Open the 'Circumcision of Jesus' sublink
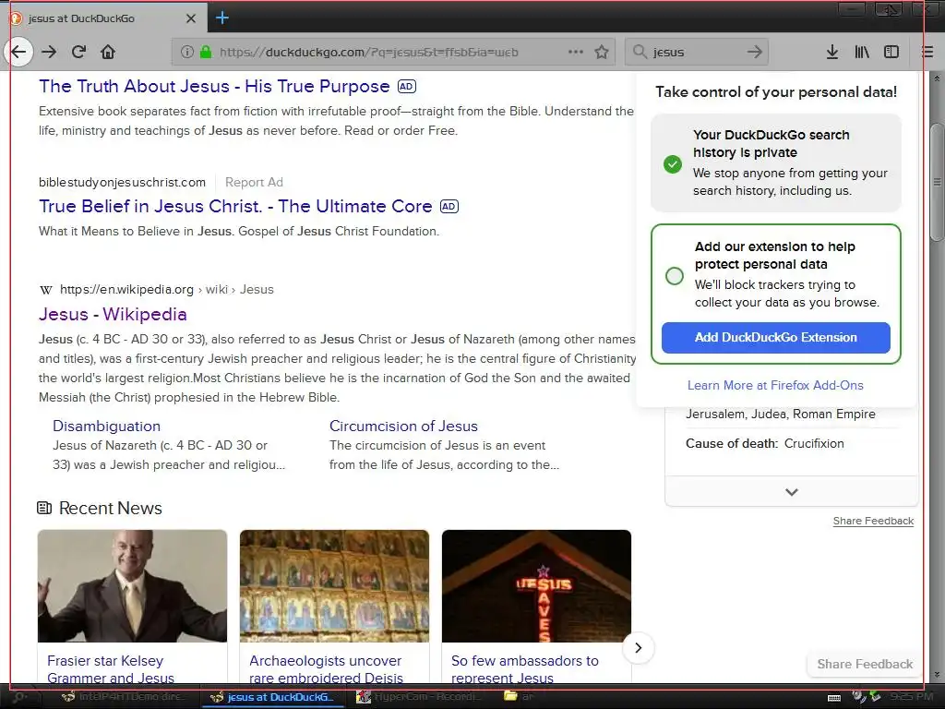Image resolution: width=945 pixels, height=709 pixels. pos(403,427)
